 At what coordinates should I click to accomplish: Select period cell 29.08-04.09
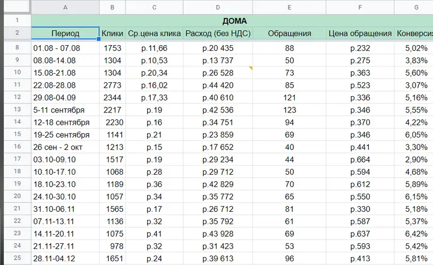point(65,98)
